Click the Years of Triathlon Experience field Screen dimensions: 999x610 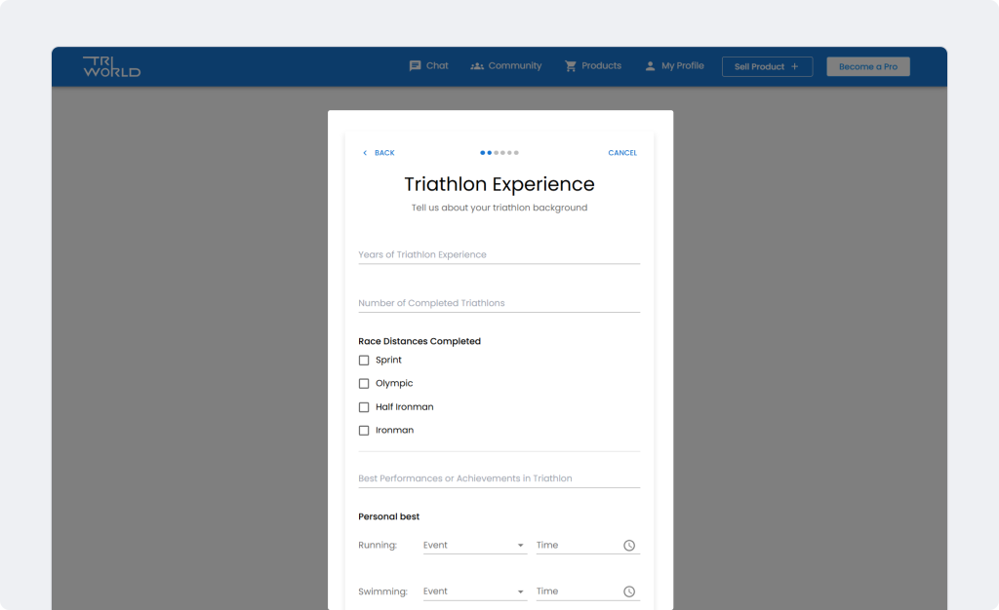coord(499,254)
